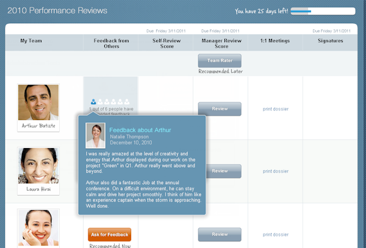Open Feedback about Arthur title link
Image resolution: width=366 pixels, height=248 pixels.
coord(140,130)
